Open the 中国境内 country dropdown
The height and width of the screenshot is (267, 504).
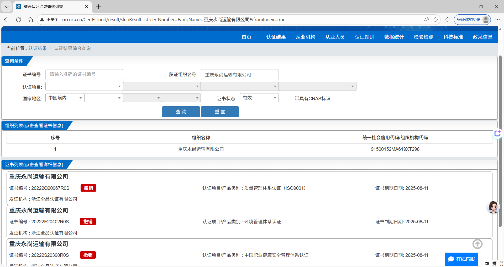(65, 98)
